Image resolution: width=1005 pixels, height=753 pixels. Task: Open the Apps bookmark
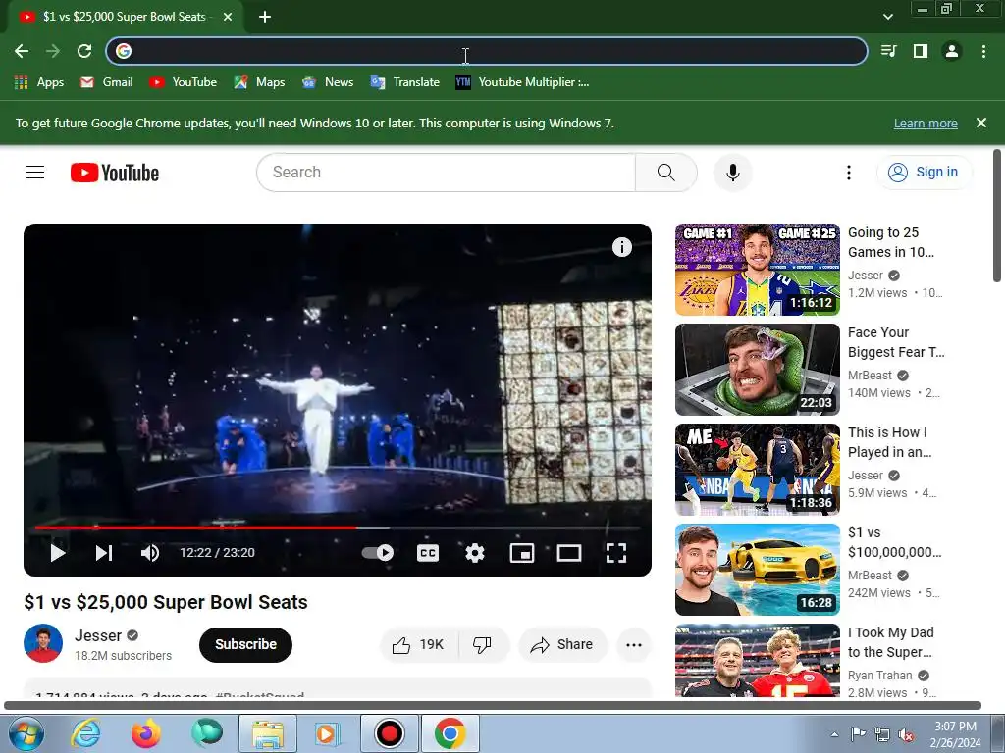[39, 82]
